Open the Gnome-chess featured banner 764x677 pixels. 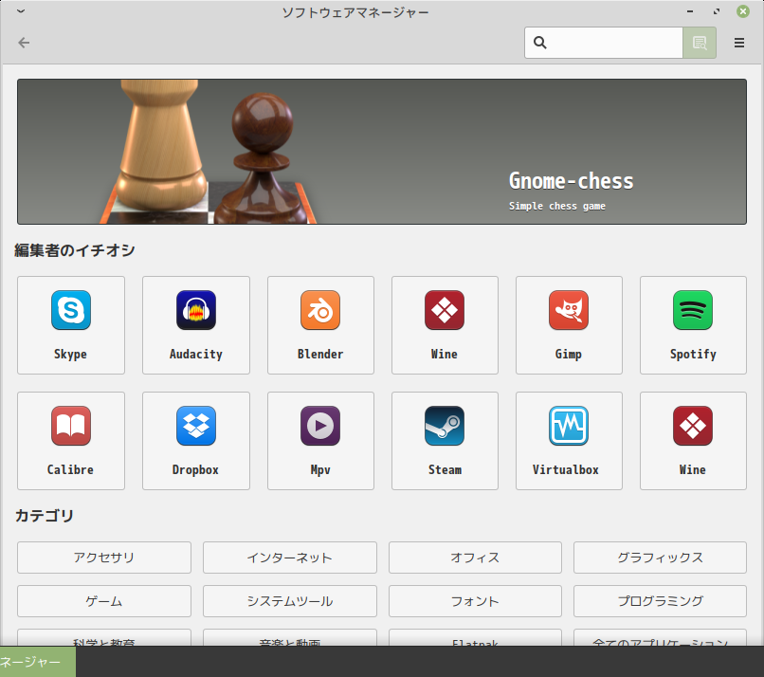click(382, 152)
